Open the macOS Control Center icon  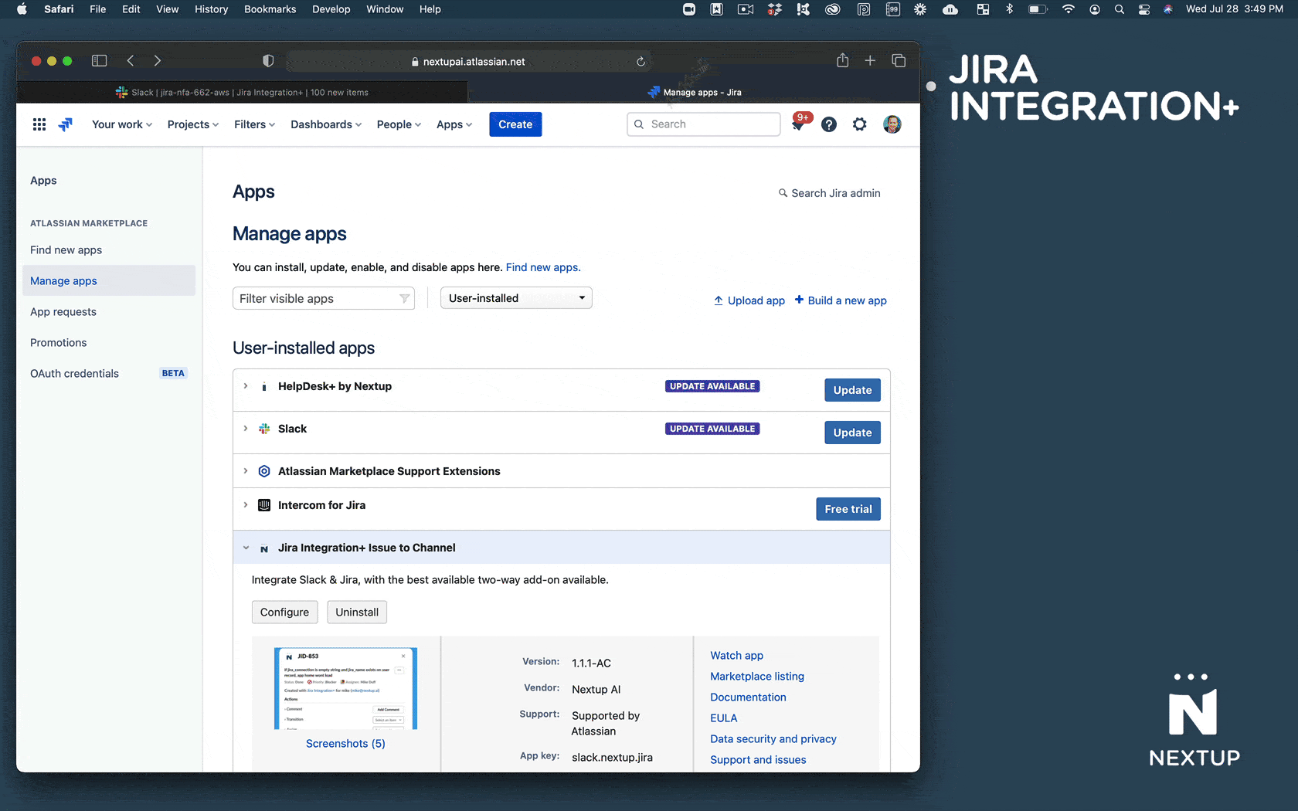[1144, 9]
